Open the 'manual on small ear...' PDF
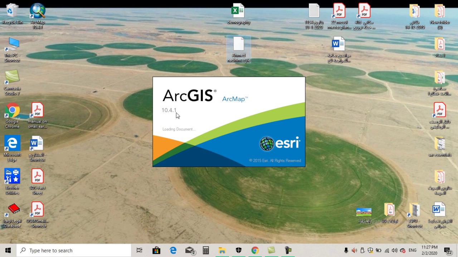The height and width of the screenshot is (257, 458). click(x=37, y=115)
